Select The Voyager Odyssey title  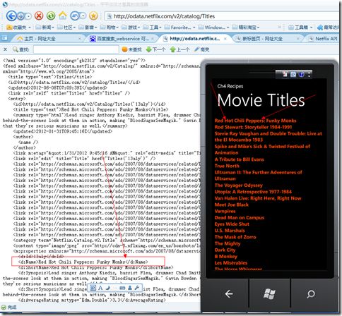coord(238,186)
